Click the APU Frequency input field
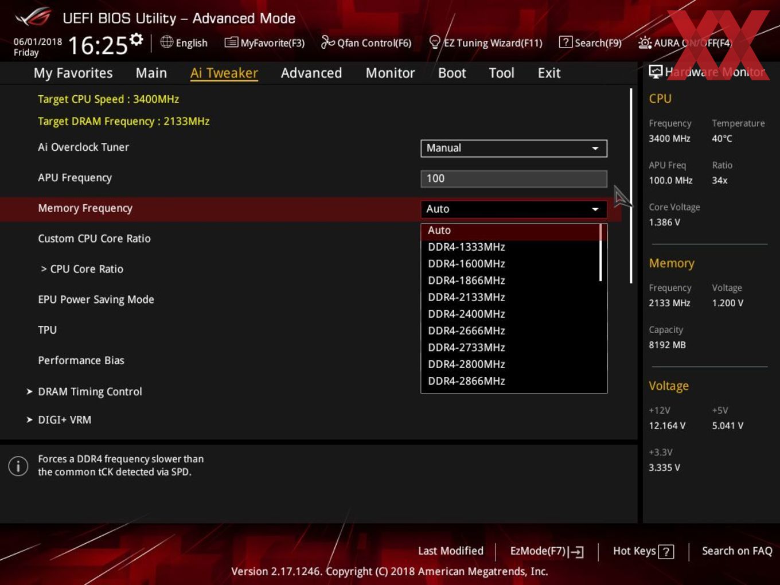Viewport: 780px width, 585px height. tap(514, 178)
